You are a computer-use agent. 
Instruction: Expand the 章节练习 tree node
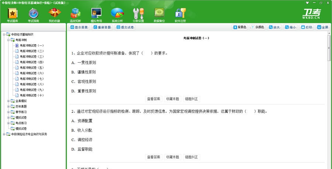tap(8, 112)
